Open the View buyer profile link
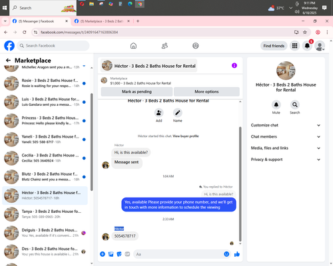Viewport: 333px width, 266px height. (186, 136)
